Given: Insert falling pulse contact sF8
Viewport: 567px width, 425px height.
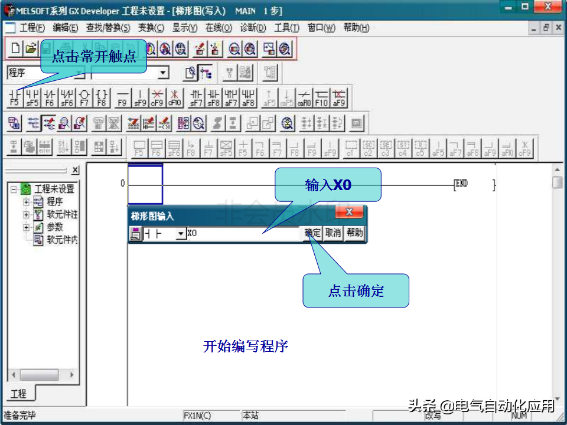Looking at the screenshot, I should [214, 98].
